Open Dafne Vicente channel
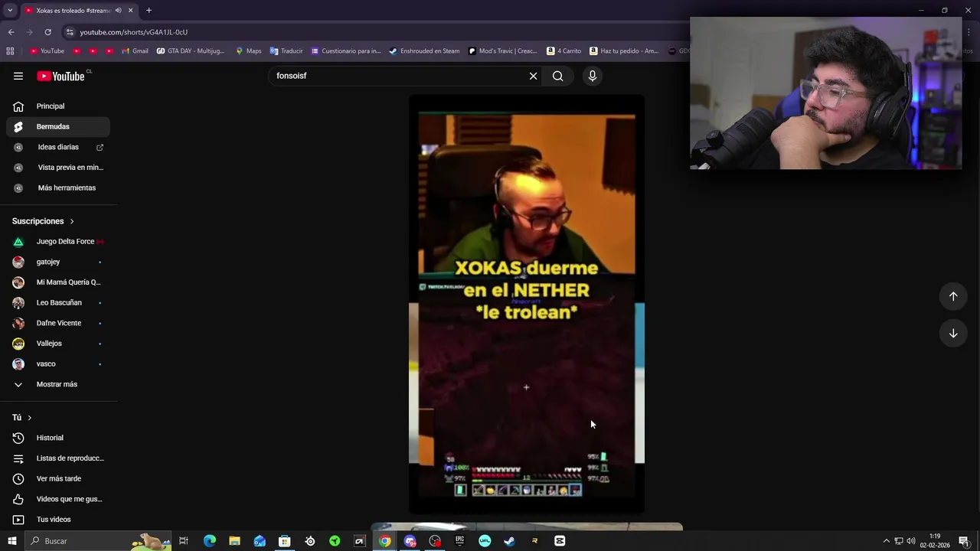Image resolution: width=980 pixels, height=551 pixels. pos(58,323)
